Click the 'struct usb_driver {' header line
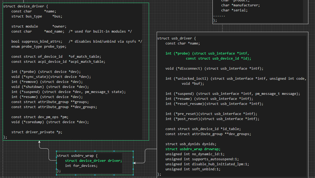This screenshot has width=315, height=178. point(177,38)
